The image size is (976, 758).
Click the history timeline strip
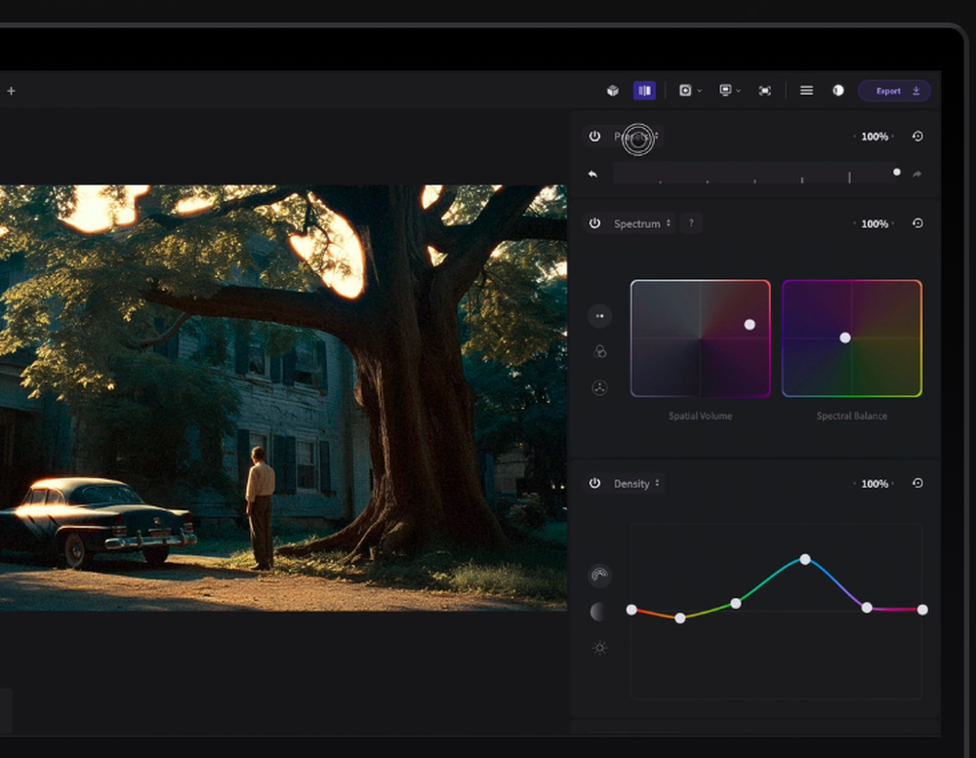coord(756,173)
